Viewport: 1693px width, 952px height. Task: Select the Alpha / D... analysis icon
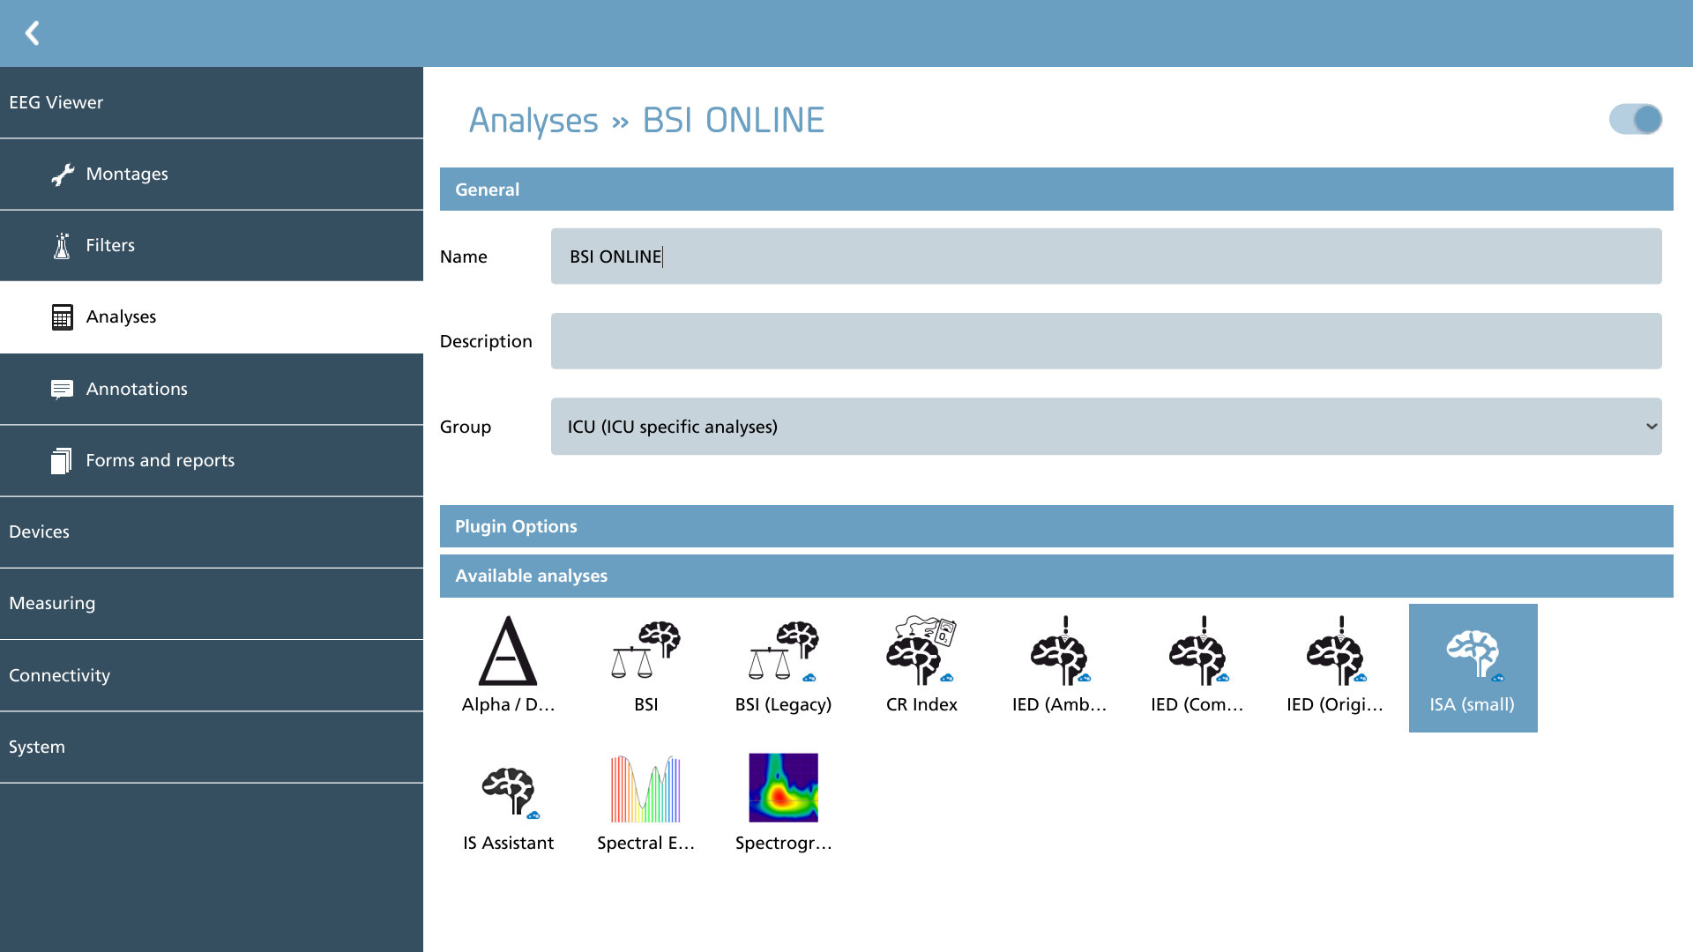click(508, 667)
